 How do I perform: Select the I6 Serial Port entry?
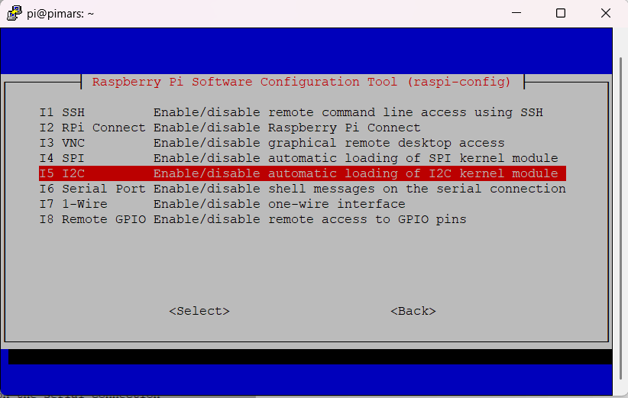click(x=303, y=189)
